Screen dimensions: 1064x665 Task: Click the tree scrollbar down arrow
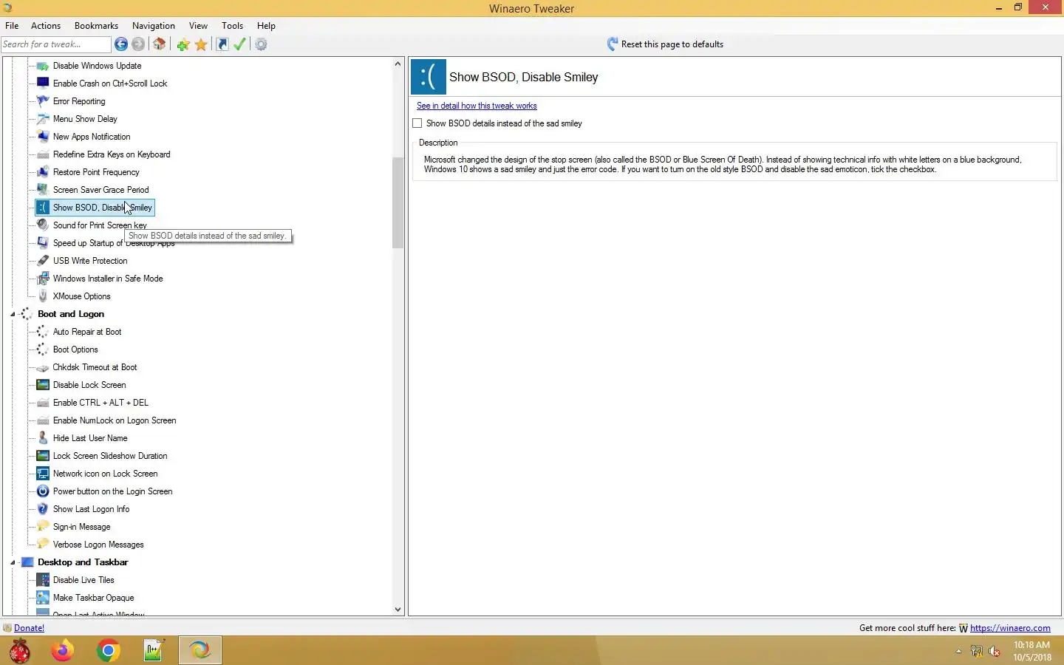(x=398, y=610)
